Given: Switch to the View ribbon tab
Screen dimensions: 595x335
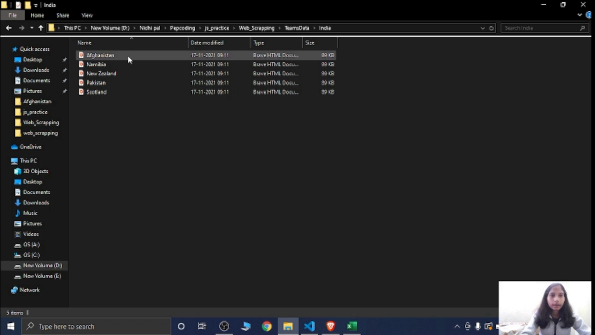Looking at the screenshot, I should [x=87, y=15].
